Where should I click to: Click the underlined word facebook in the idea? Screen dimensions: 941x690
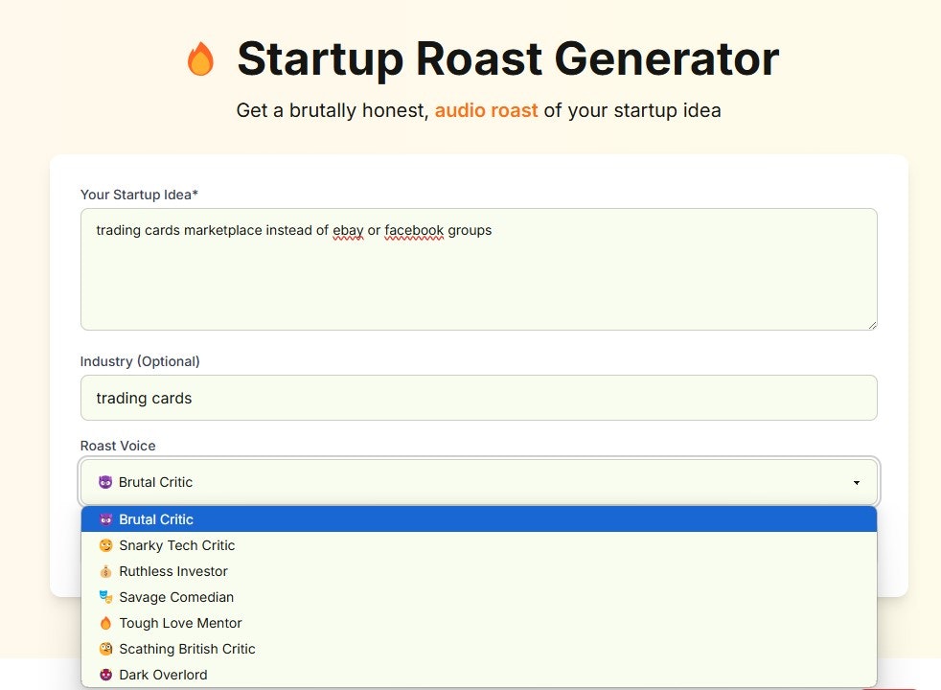[x=414, y=230]
